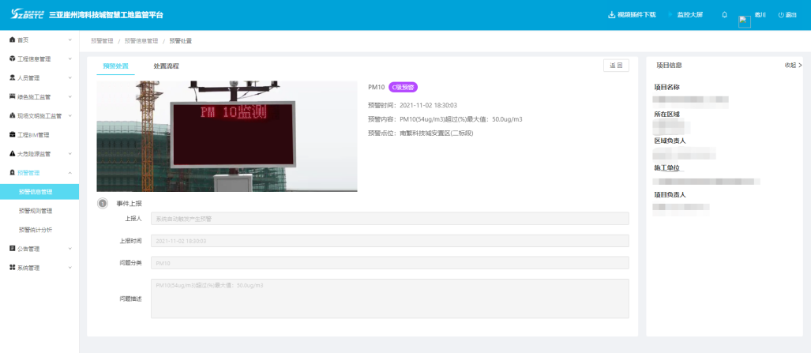811x353 pixels.
Task: Click the 工程BIM管理 briefcase icon
Action: tap(12, 134)
